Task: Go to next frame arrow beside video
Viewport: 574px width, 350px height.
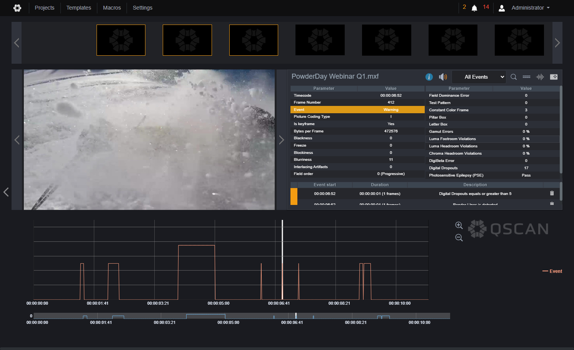Action: (x=281, y=140)
